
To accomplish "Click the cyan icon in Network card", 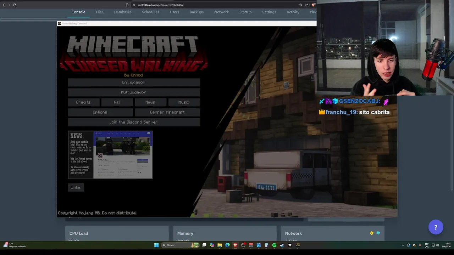I will [378, 233].
